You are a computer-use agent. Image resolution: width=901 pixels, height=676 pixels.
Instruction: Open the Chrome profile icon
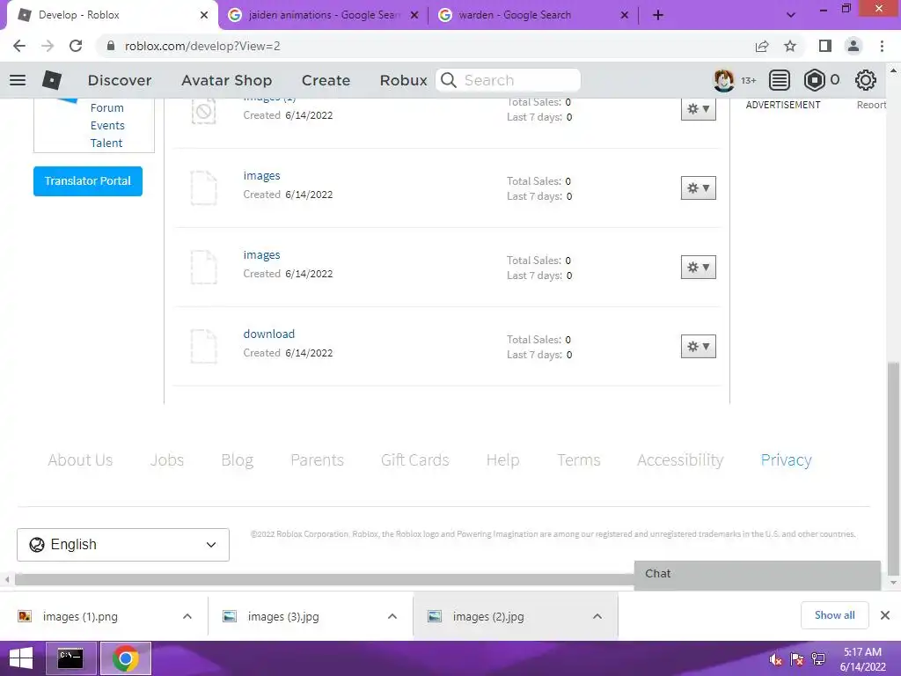click(853, 46)
